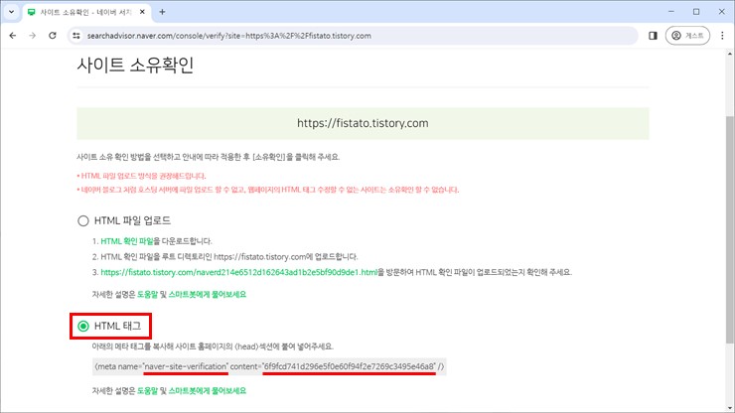Open the guest profile button
This screenshot has width=735, height=413.
(687, 36)
